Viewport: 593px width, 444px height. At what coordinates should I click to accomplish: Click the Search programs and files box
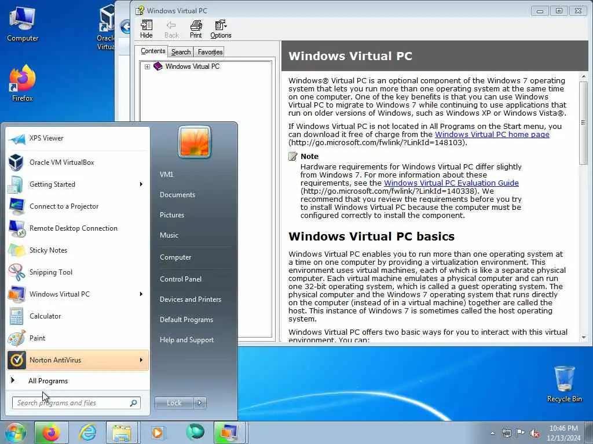(x=76, y=403)
